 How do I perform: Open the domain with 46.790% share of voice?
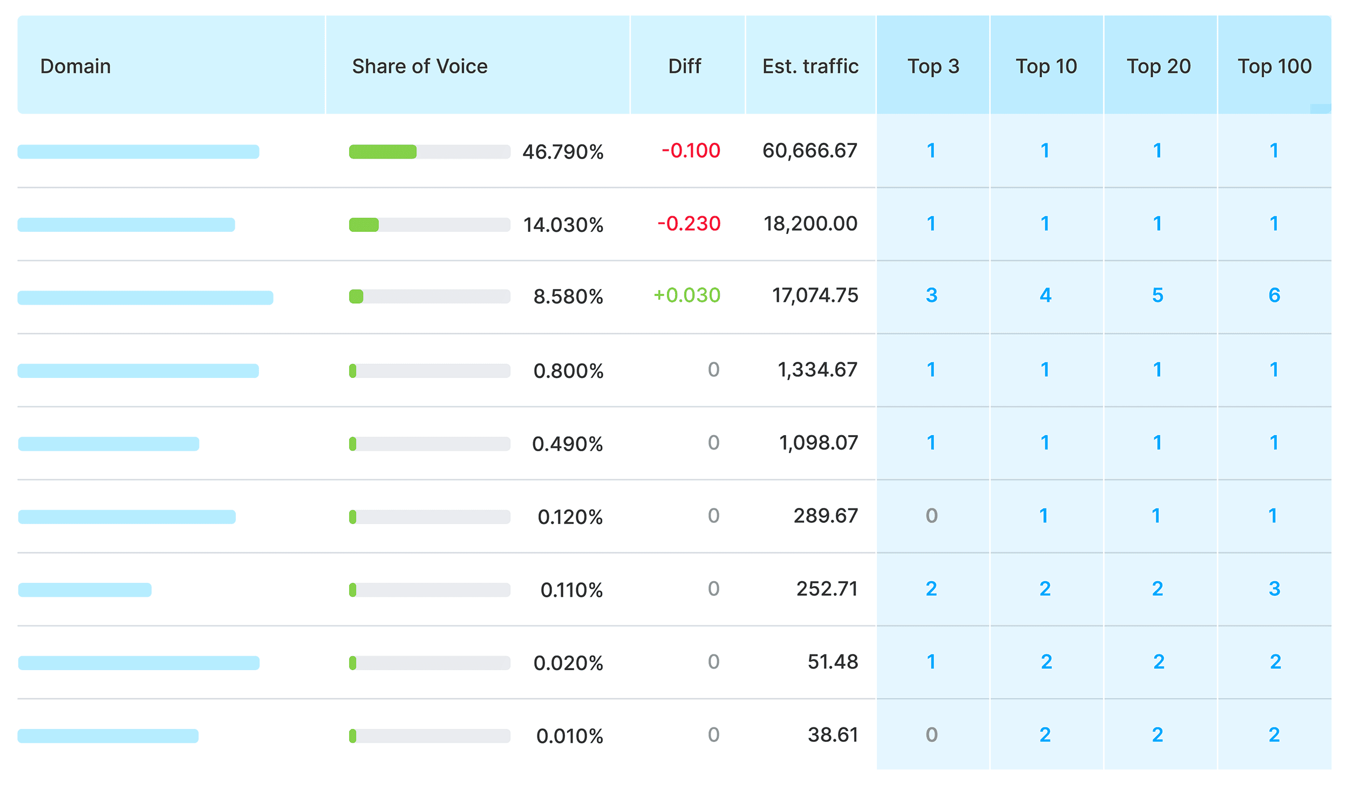coord(138,152)
